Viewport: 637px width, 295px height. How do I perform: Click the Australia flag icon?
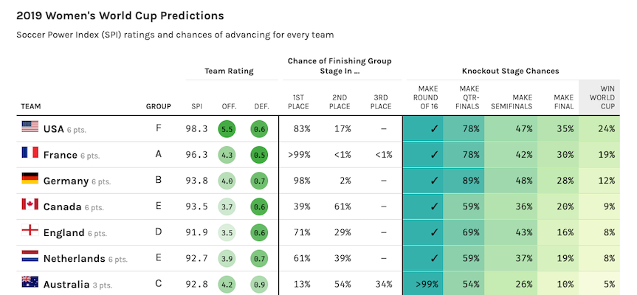30,282
